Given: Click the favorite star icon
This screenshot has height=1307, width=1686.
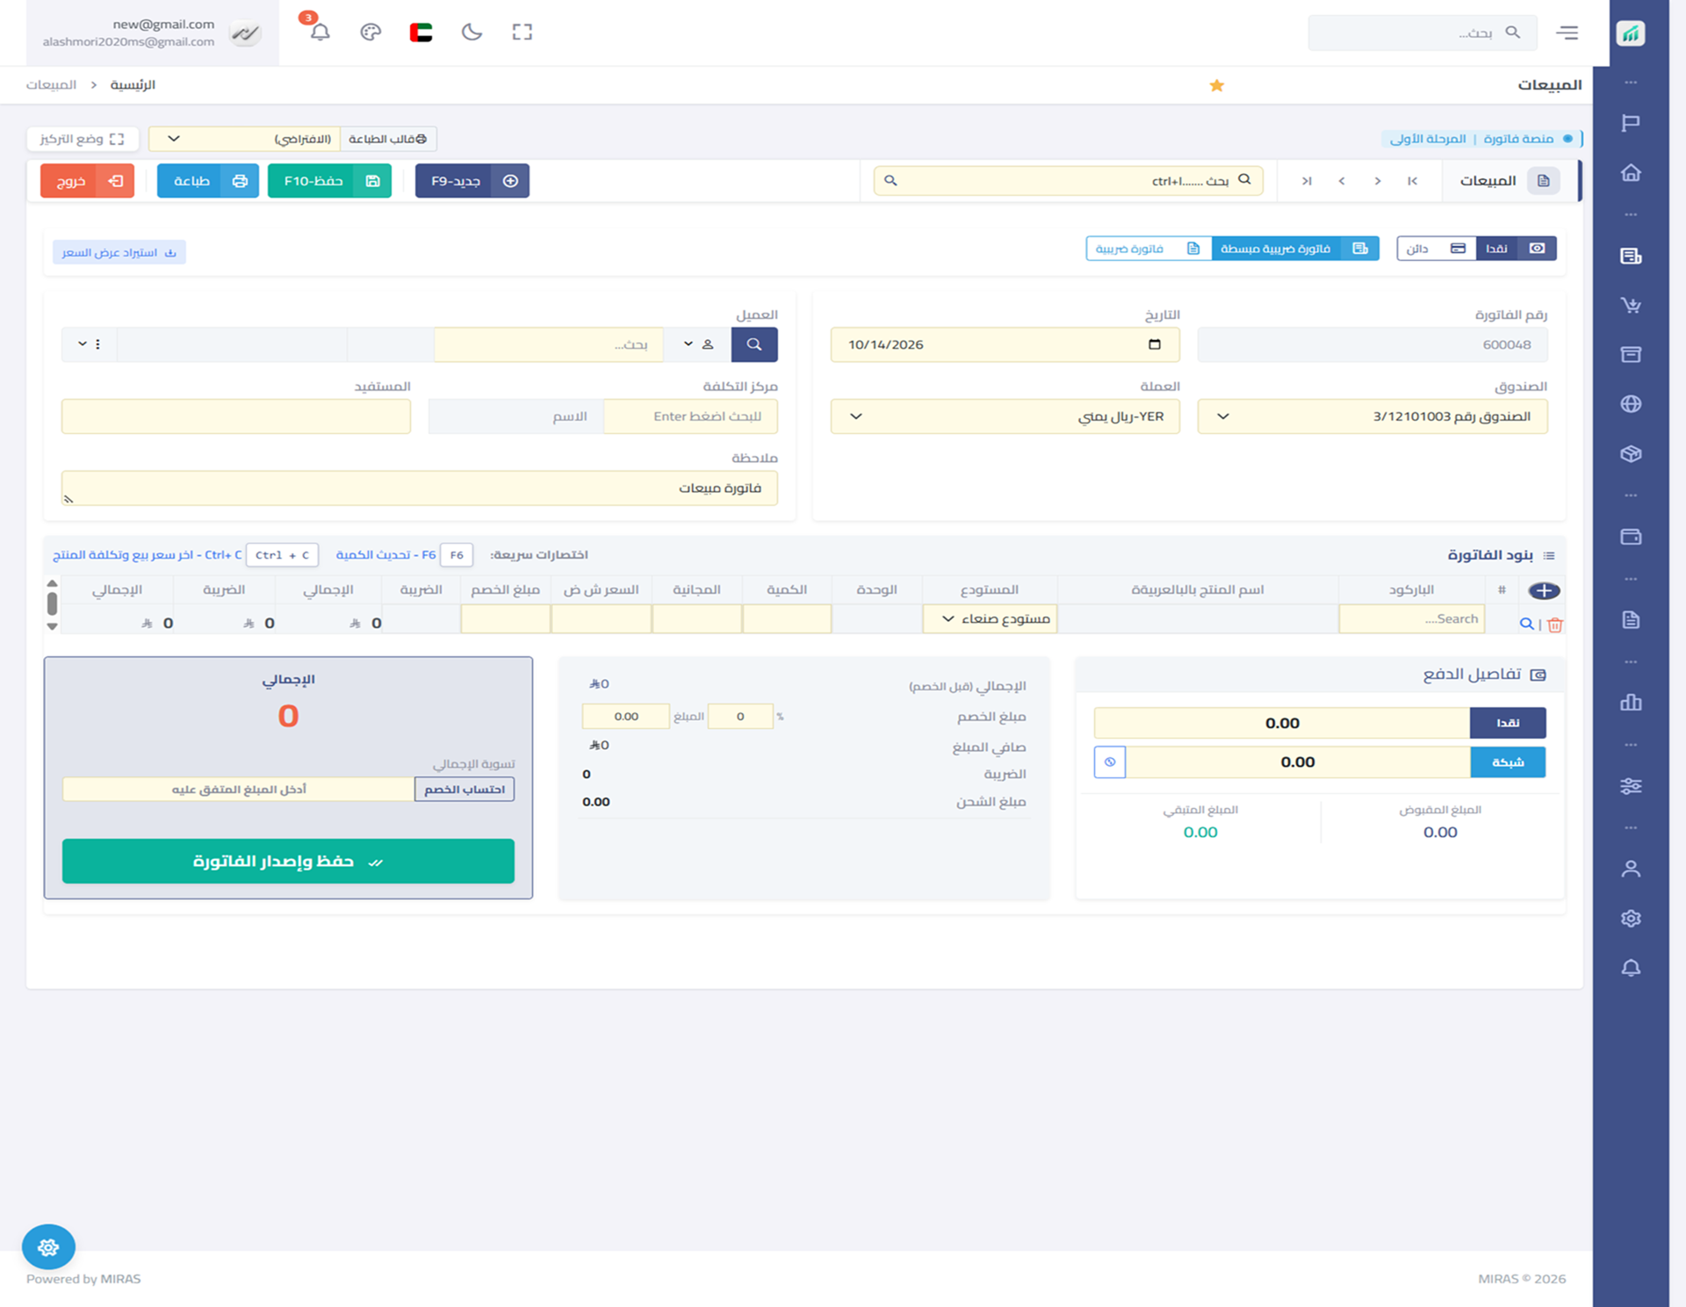Looking at the screenshot, I should (1216, 85).
